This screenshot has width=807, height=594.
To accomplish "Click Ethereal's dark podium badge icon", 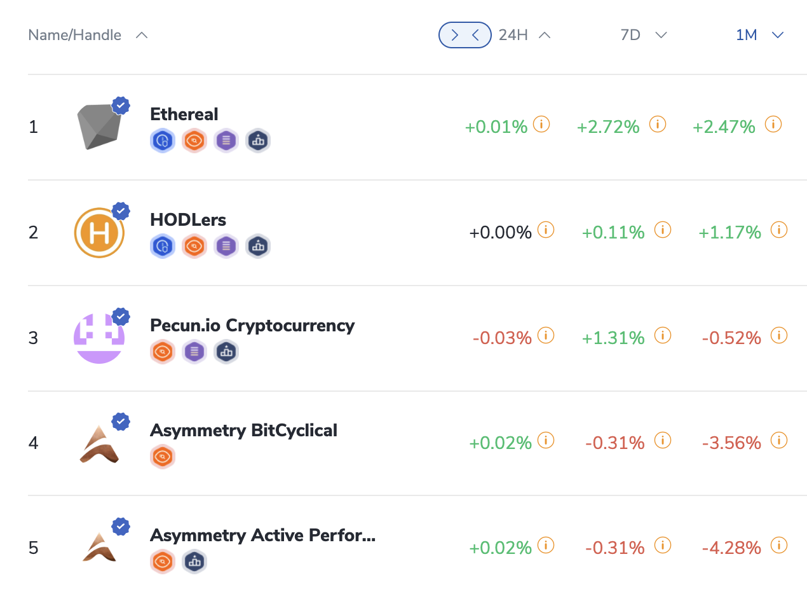I will click(257, 141).
